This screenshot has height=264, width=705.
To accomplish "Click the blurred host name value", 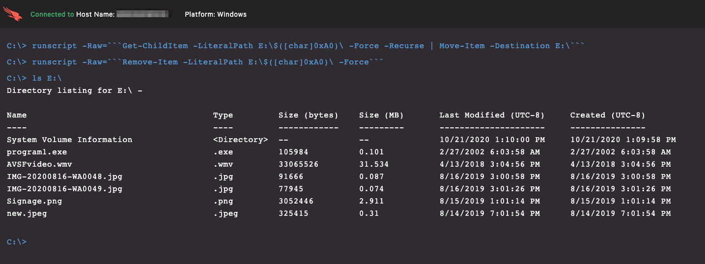I will [142, 14].
